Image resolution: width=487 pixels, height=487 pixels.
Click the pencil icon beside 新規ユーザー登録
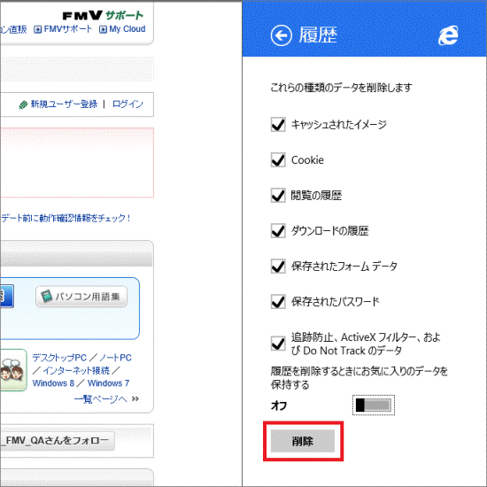coord(23,105)
